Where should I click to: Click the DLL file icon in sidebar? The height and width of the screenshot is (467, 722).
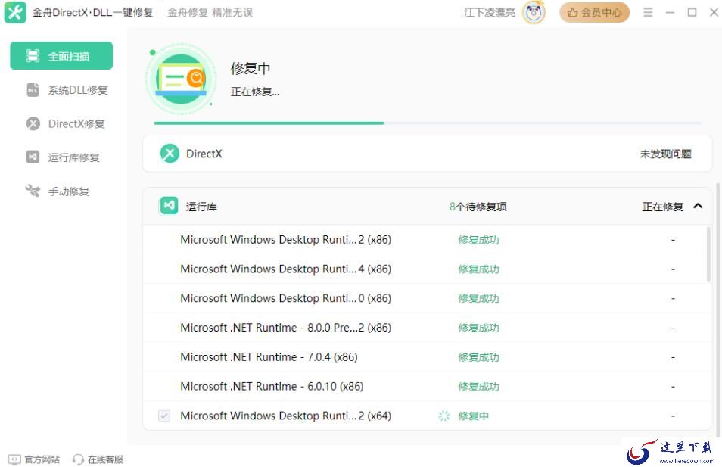click(x=33, y=90)
